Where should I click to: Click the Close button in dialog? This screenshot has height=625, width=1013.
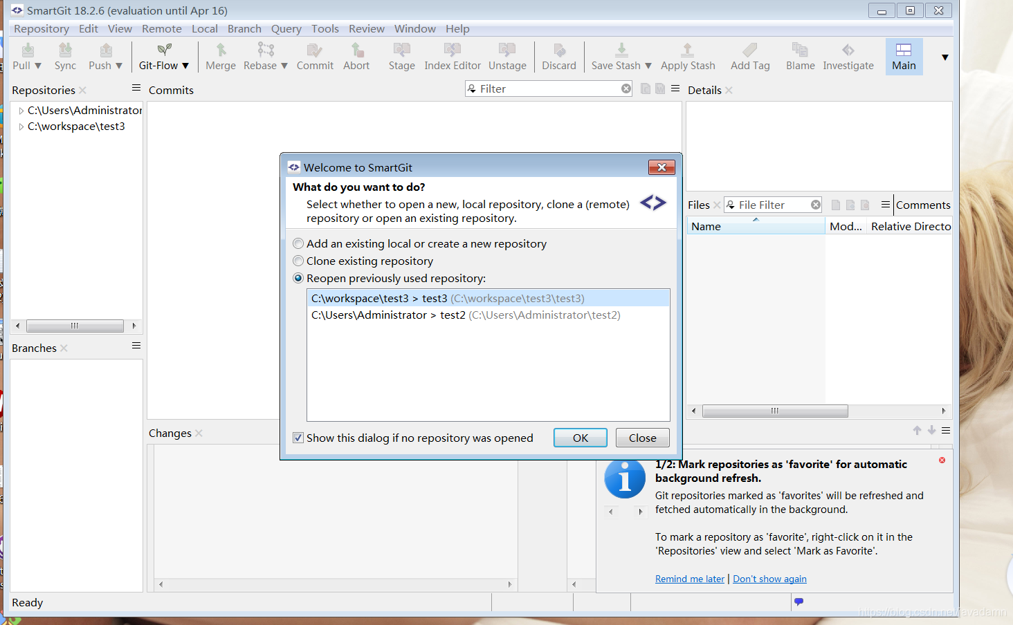643,438
